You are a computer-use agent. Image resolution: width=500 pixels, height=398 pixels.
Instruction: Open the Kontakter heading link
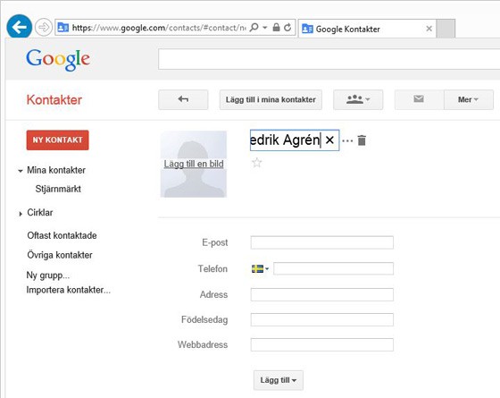54,99
